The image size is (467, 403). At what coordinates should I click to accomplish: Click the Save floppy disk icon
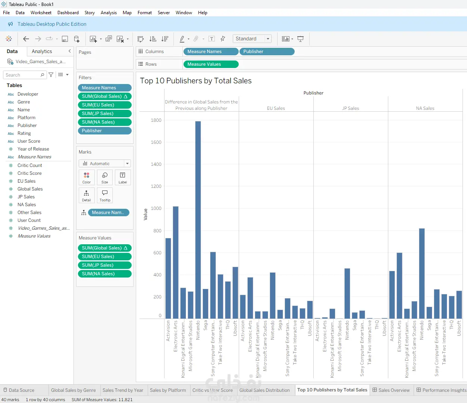click(x=65, y=39)
